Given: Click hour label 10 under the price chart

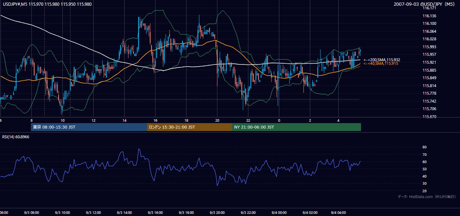Looking at the screenshot, I should (x=63, y=120).
